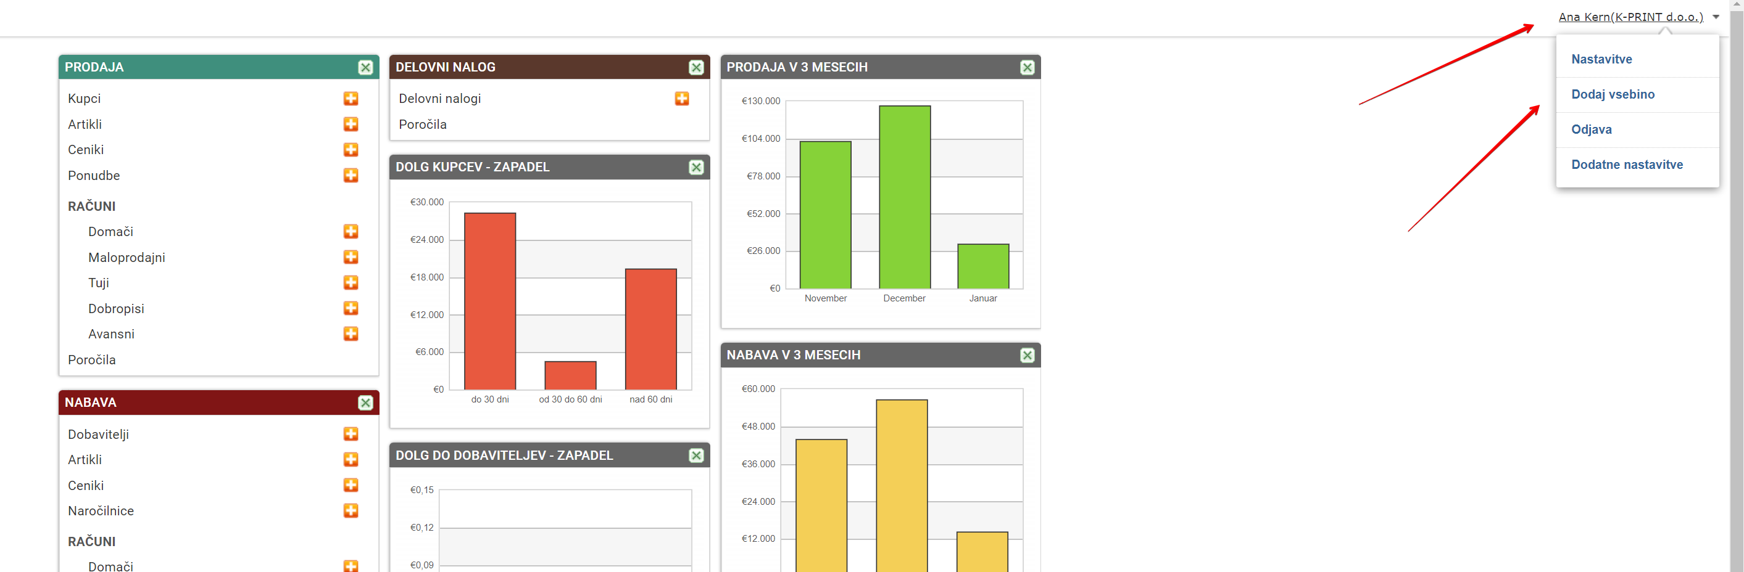Open Artikli in the Nabava panel
The width and height of the screenshot is (1744, 572).
pyautogui.click(x=85, y=460)
